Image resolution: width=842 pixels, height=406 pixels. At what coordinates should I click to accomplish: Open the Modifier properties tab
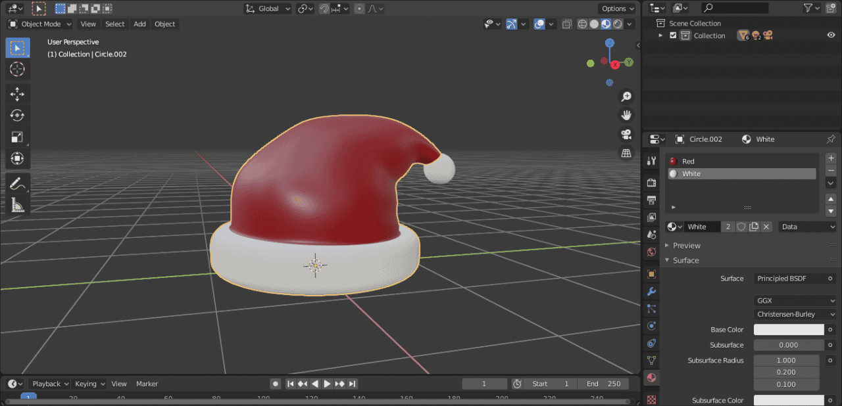click(x=651, y=291)
